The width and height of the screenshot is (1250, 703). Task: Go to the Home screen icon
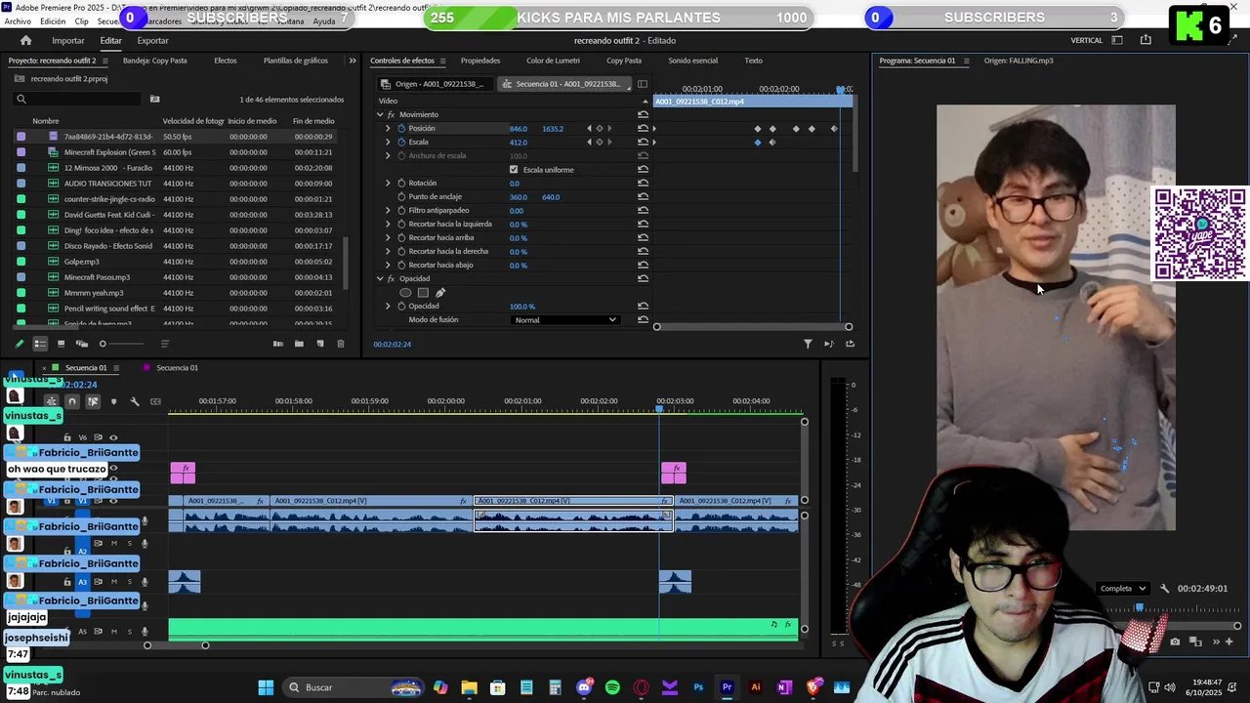25,40
